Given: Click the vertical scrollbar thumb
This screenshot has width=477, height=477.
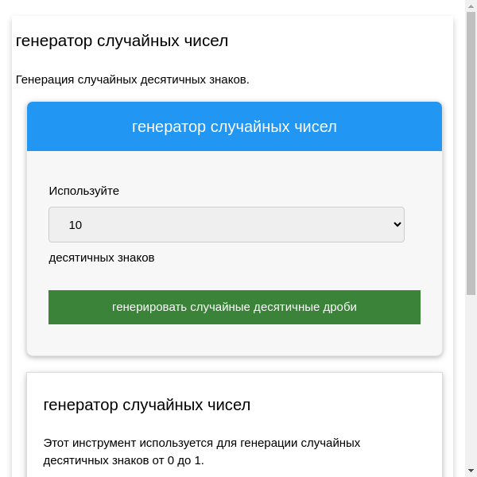Looking at the screenshot, I should click(471, 151).
